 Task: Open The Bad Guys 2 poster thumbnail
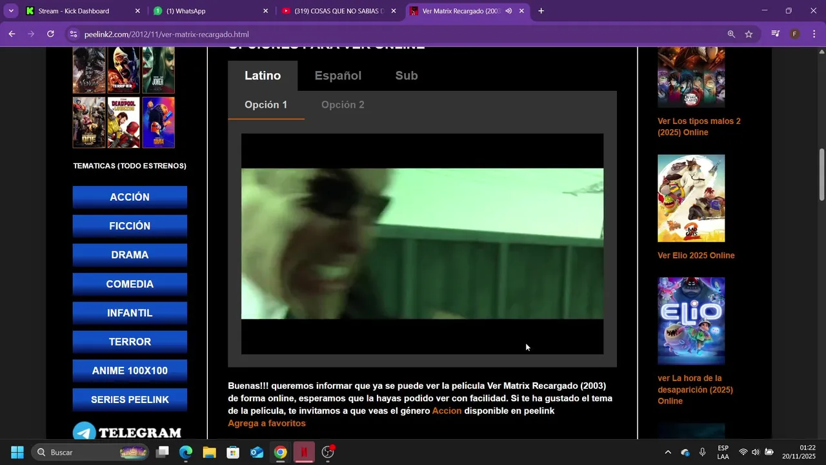tap(691, 198)
